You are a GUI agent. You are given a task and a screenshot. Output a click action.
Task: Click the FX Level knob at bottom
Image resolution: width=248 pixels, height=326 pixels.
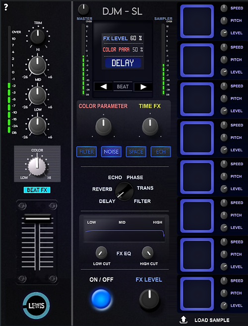coord(149,299)
